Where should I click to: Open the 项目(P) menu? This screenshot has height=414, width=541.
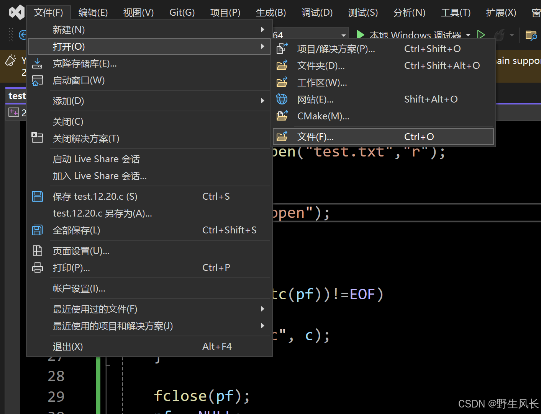point(225,13)
